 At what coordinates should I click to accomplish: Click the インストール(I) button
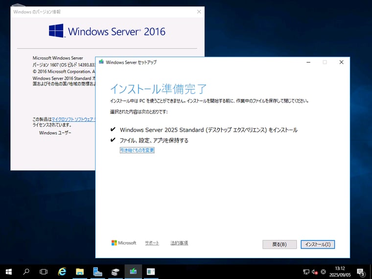(318, 244)
